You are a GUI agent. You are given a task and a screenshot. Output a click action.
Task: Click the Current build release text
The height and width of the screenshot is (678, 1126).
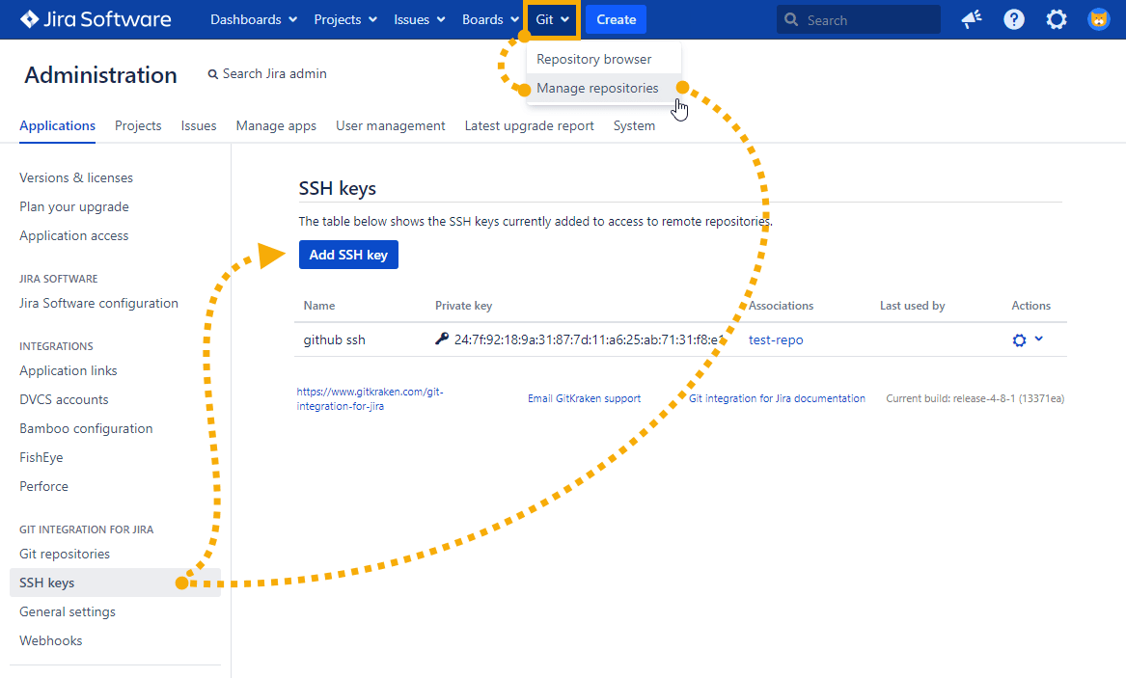point(975,399)
